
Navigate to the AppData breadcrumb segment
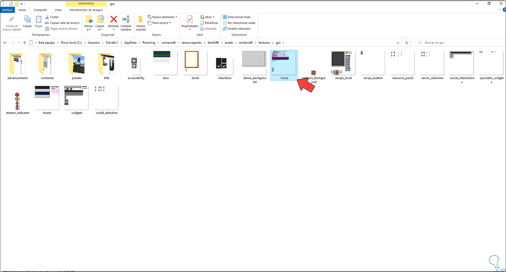(x=131, y=43)
